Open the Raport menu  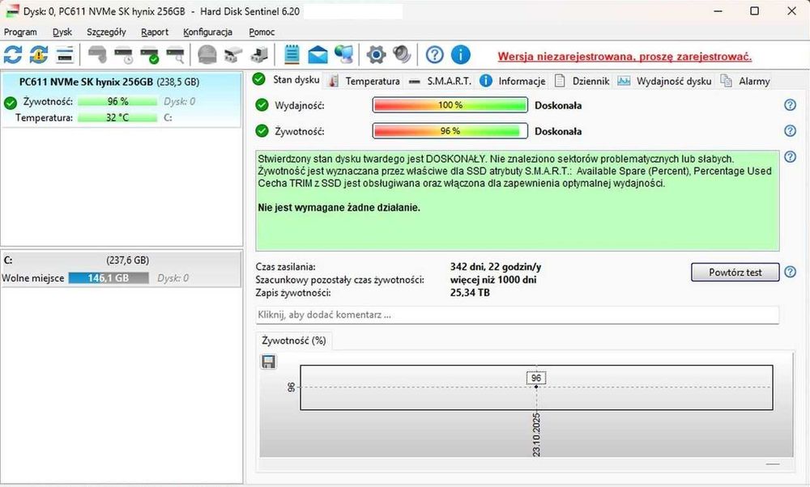pyautogui.click(x=155, y=32)
